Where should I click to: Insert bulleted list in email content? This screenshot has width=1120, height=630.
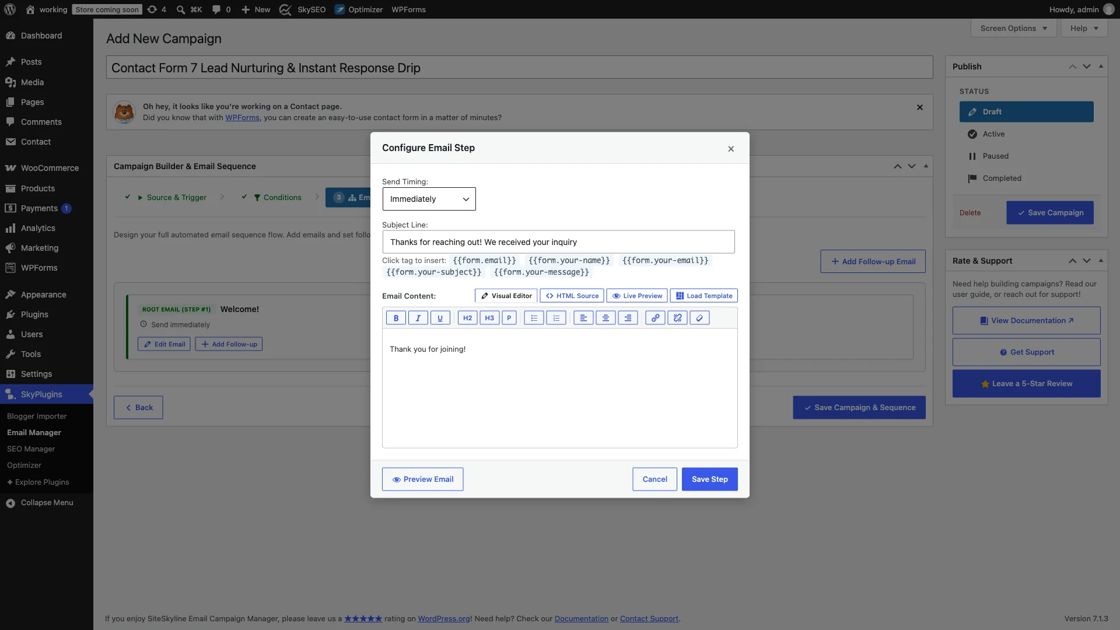tap(534, 318)
